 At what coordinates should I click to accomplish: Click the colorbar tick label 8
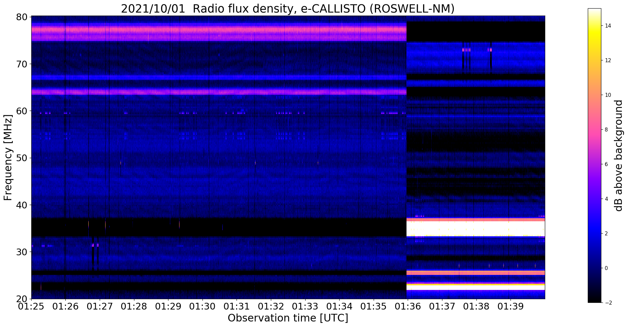pos(606,130)
